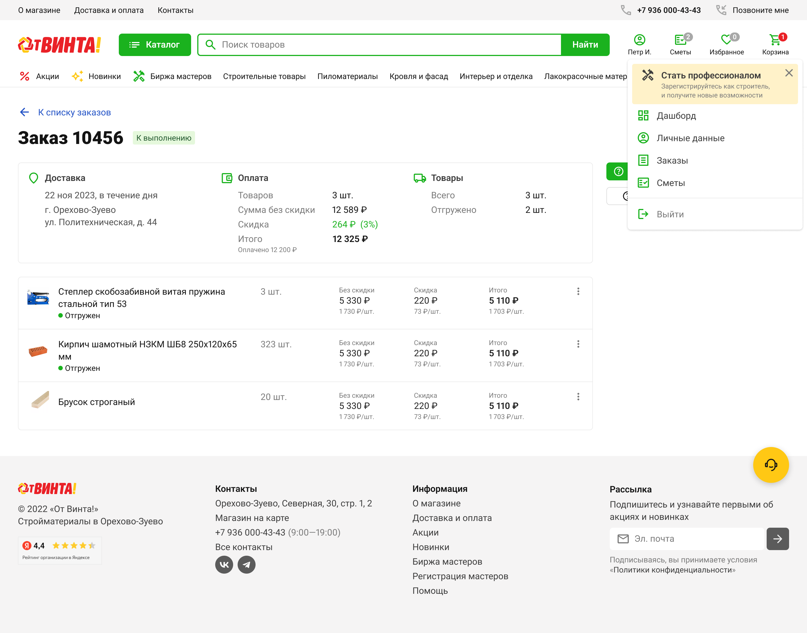Click the Кирпич шамотный product thumbnail
Screen dimensions: 807x633
click(38, 351)
